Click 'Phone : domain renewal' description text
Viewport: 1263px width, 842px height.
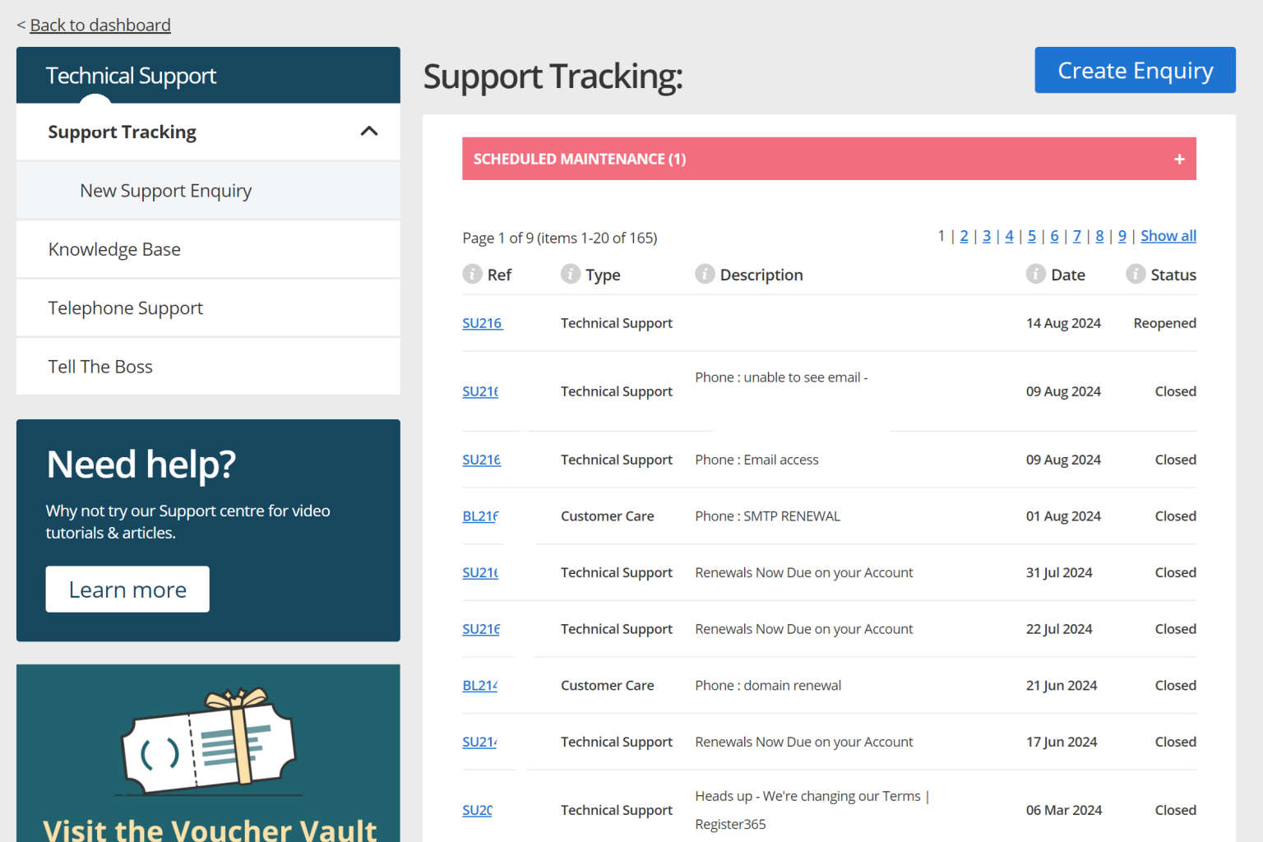pyautogui.click(x=768, y=686)
